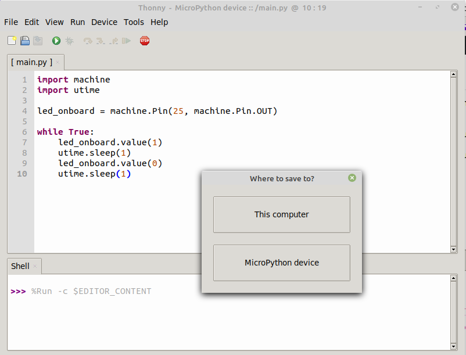Open the Edit menu
The width and height of the screenshot is (466, 355).
tap(31, 22)
